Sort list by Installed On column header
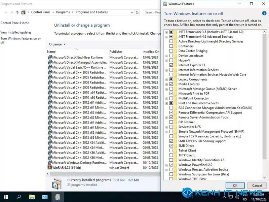 pos(151,52)
